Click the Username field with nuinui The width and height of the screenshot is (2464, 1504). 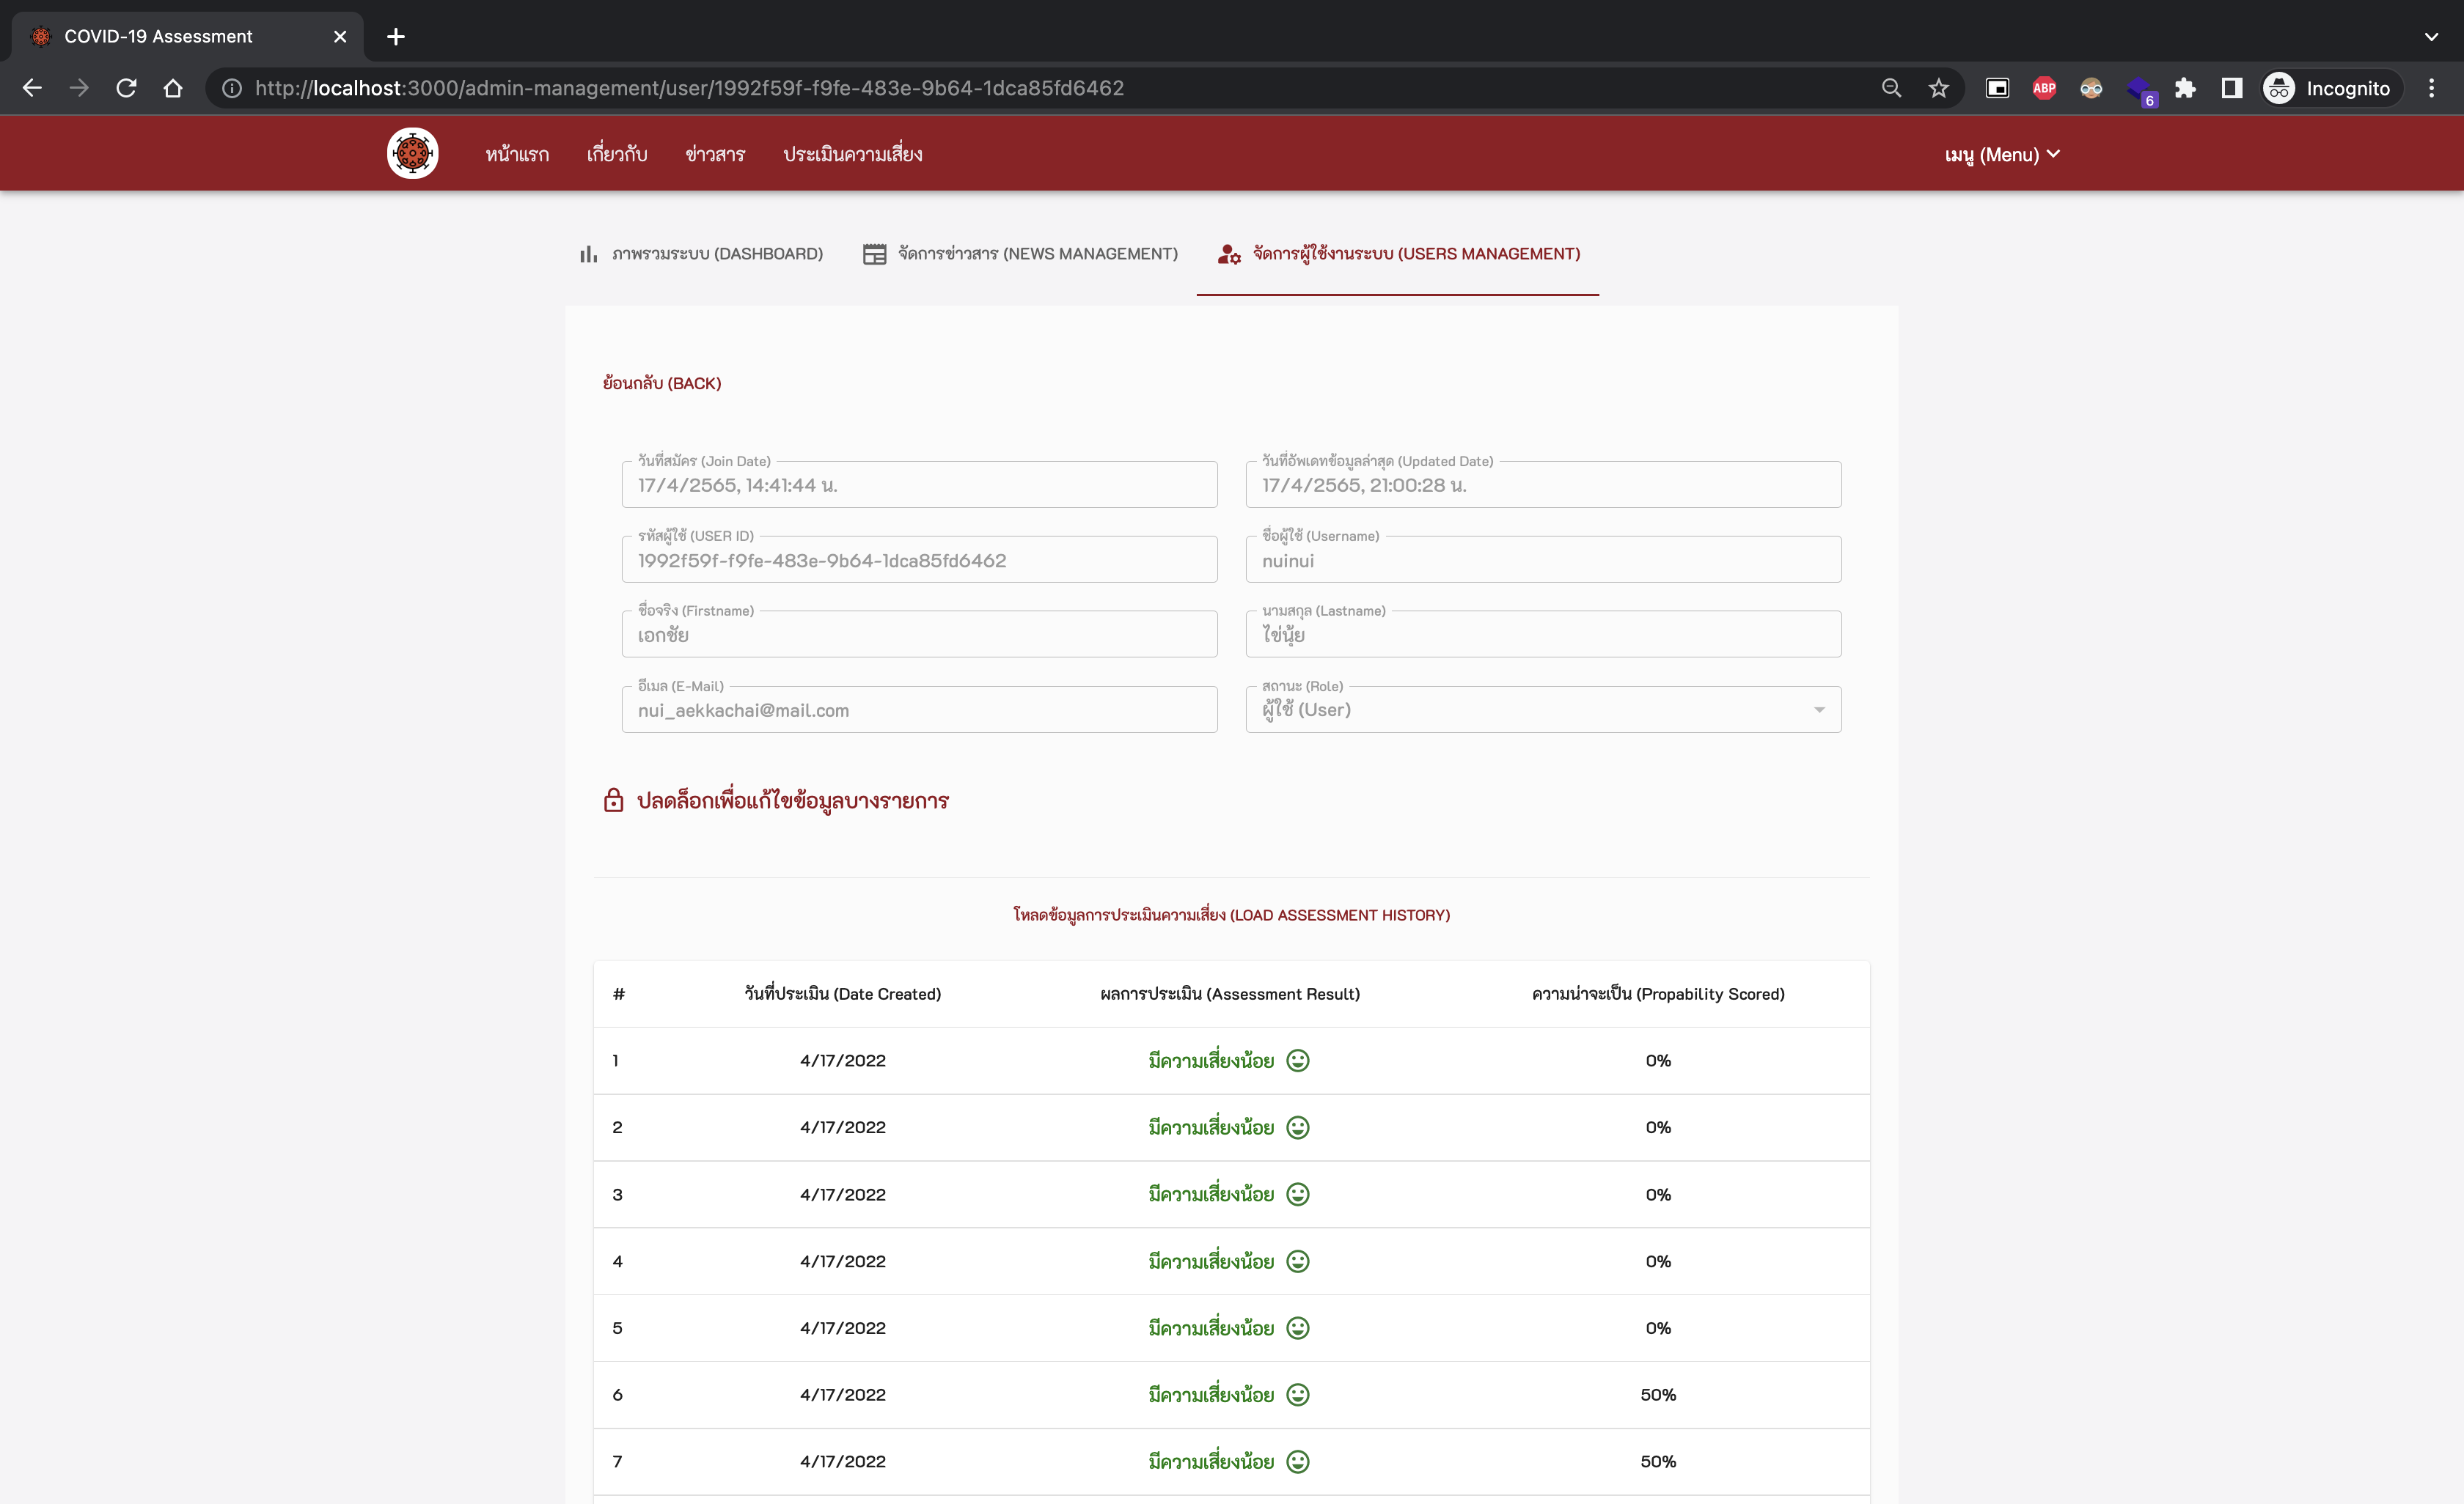1543,560
